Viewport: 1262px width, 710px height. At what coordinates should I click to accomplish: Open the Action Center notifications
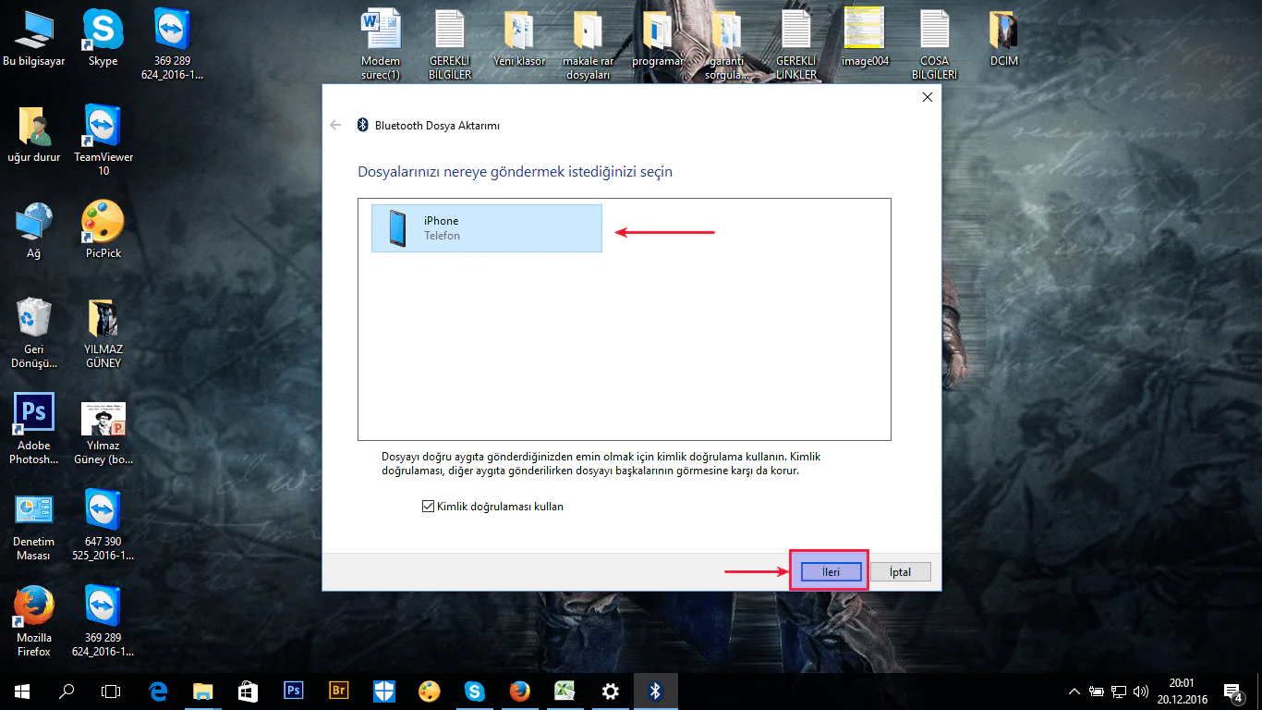click(x=1232, y=691)
